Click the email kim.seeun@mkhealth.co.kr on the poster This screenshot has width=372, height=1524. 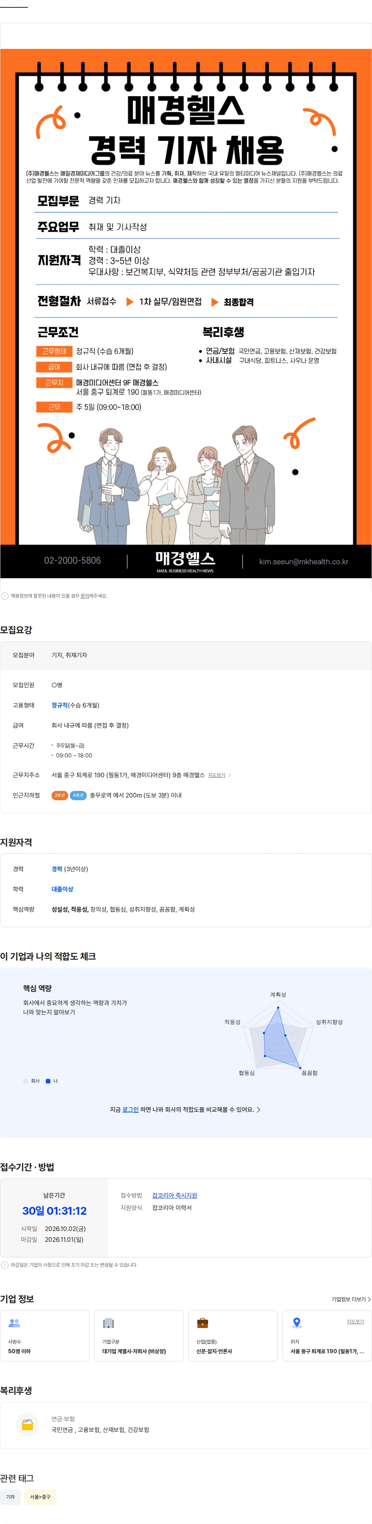point(303,562)
